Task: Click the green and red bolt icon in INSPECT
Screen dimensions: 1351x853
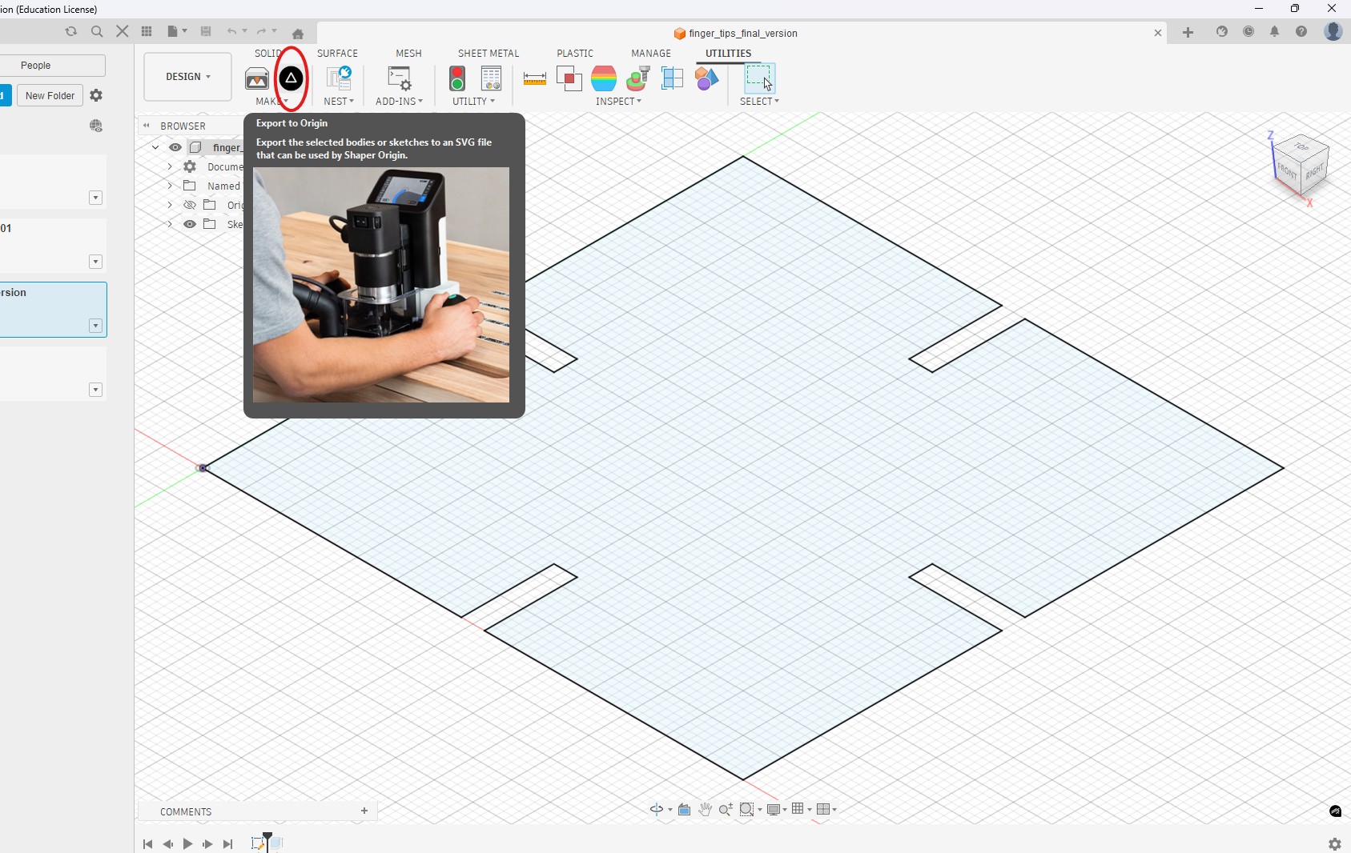Action: [x=638, y=78]
